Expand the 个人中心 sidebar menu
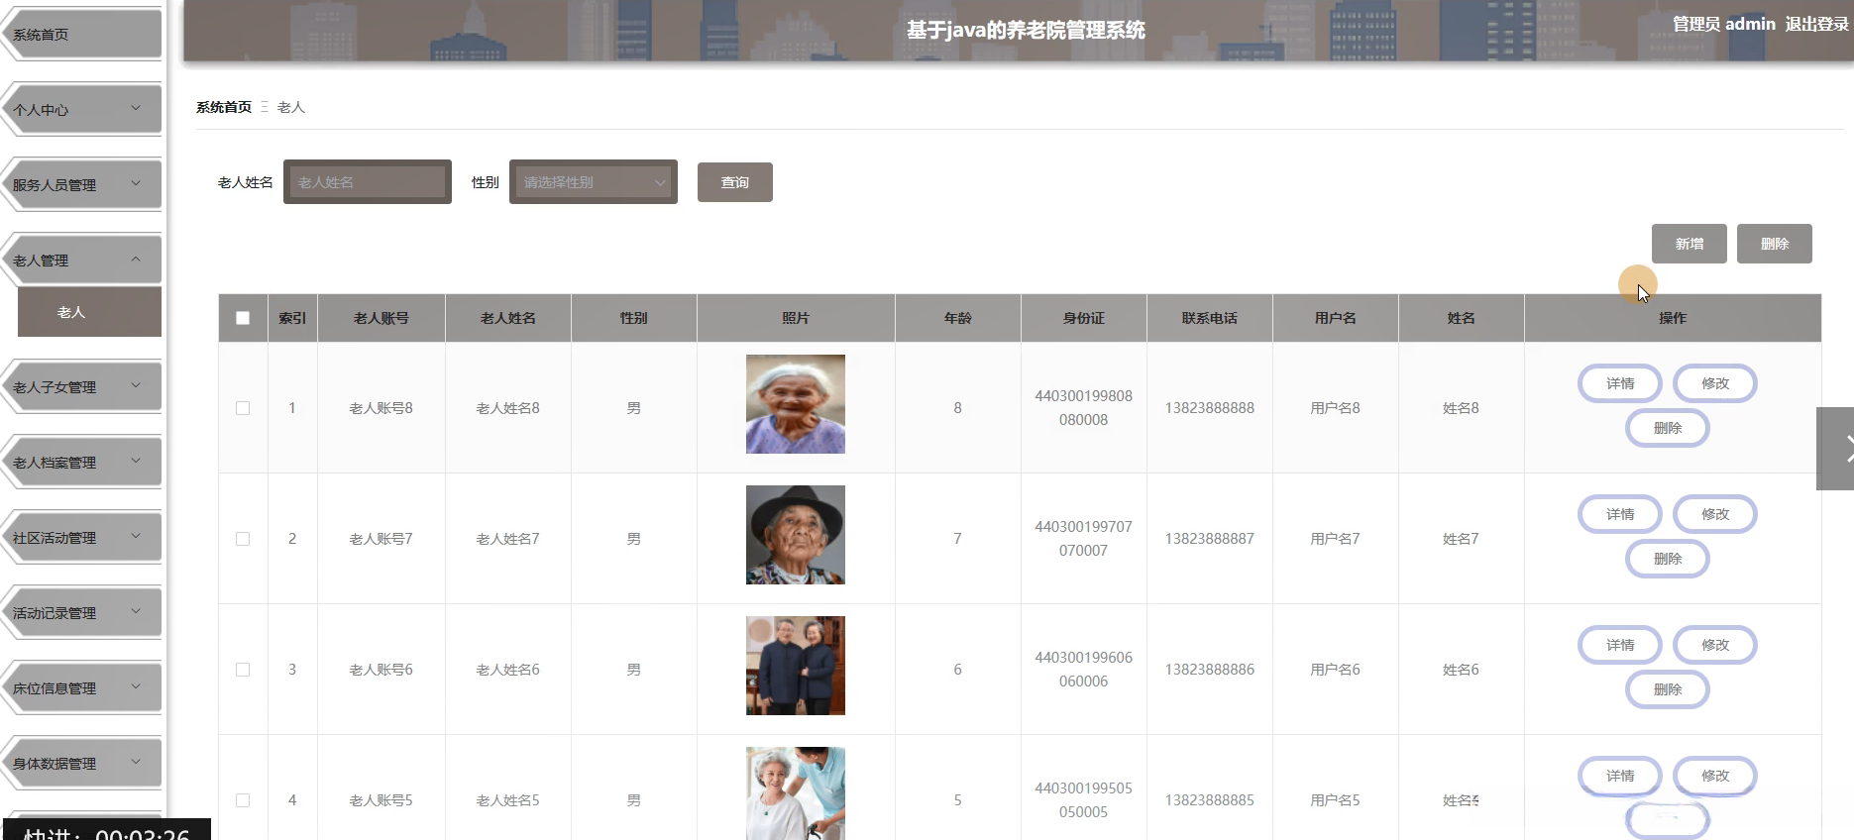This screenshot has height=840, width=1854. [82, 110]
